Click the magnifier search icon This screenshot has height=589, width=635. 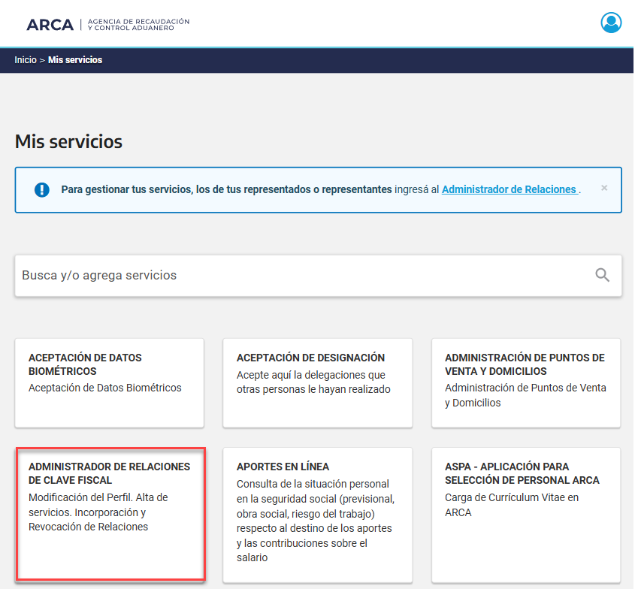point(602,275)
